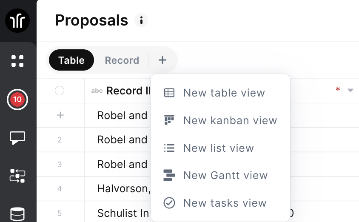Open the Halvorson record in row 4

(x=123, y=188)
